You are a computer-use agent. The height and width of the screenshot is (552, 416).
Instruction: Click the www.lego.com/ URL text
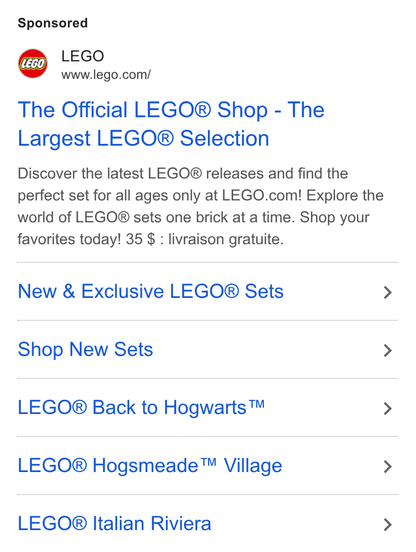(106, 75)
